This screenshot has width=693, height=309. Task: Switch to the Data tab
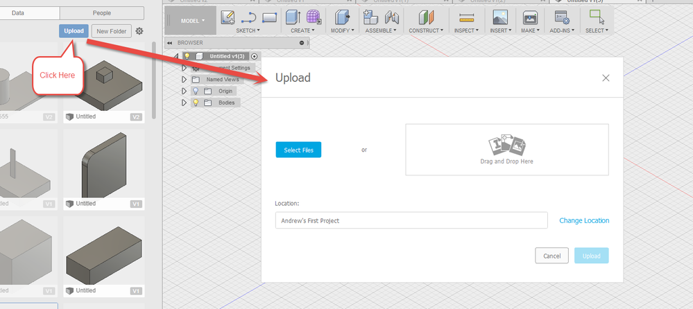tap(17, 13)
